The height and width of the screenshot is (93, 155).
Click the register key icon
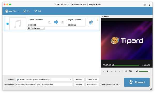click(x=149, y=5)
